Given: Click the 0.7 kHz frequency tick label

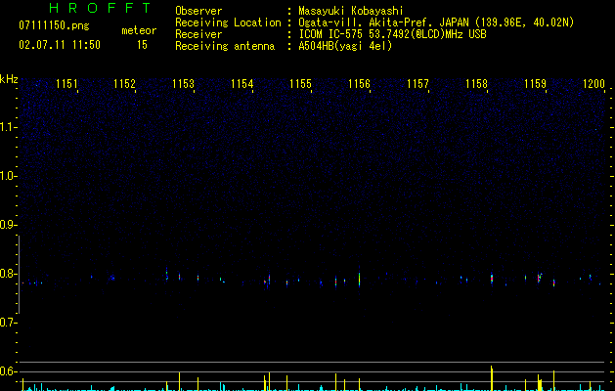Looking at the screenshot, I should (x=8, y=323).
